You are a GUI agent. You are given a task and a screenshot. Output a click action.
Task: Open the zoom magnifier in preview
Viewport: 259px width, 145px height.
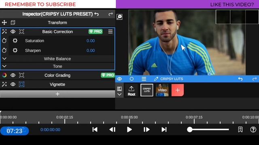tap(119, 17)
